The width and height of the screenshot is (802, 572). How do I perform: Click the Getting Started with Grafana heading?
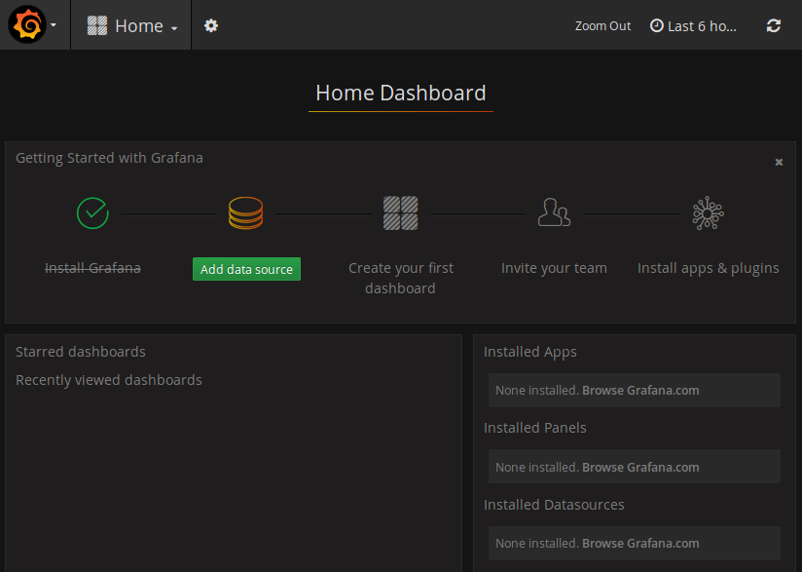pyautogui.click(x=109, y=158)
